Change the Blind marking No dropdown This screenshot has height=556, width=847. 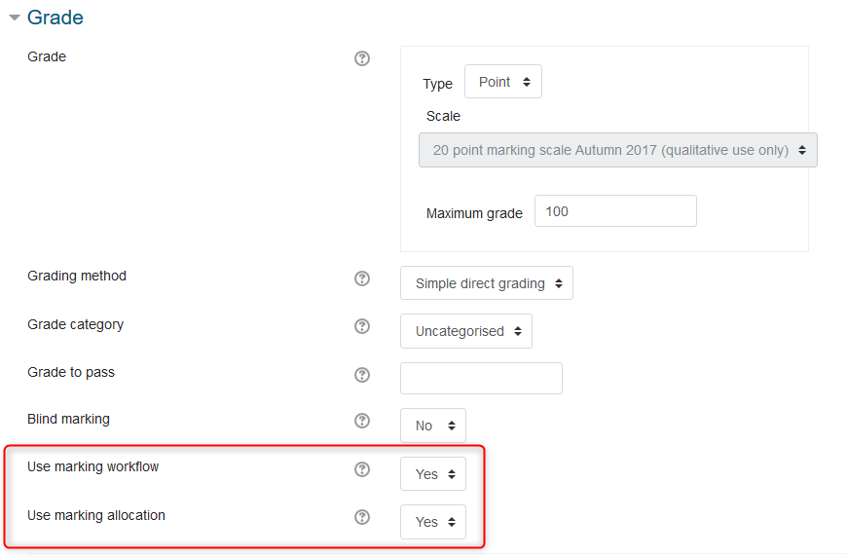pyautogui.click(x=433, y=426)
